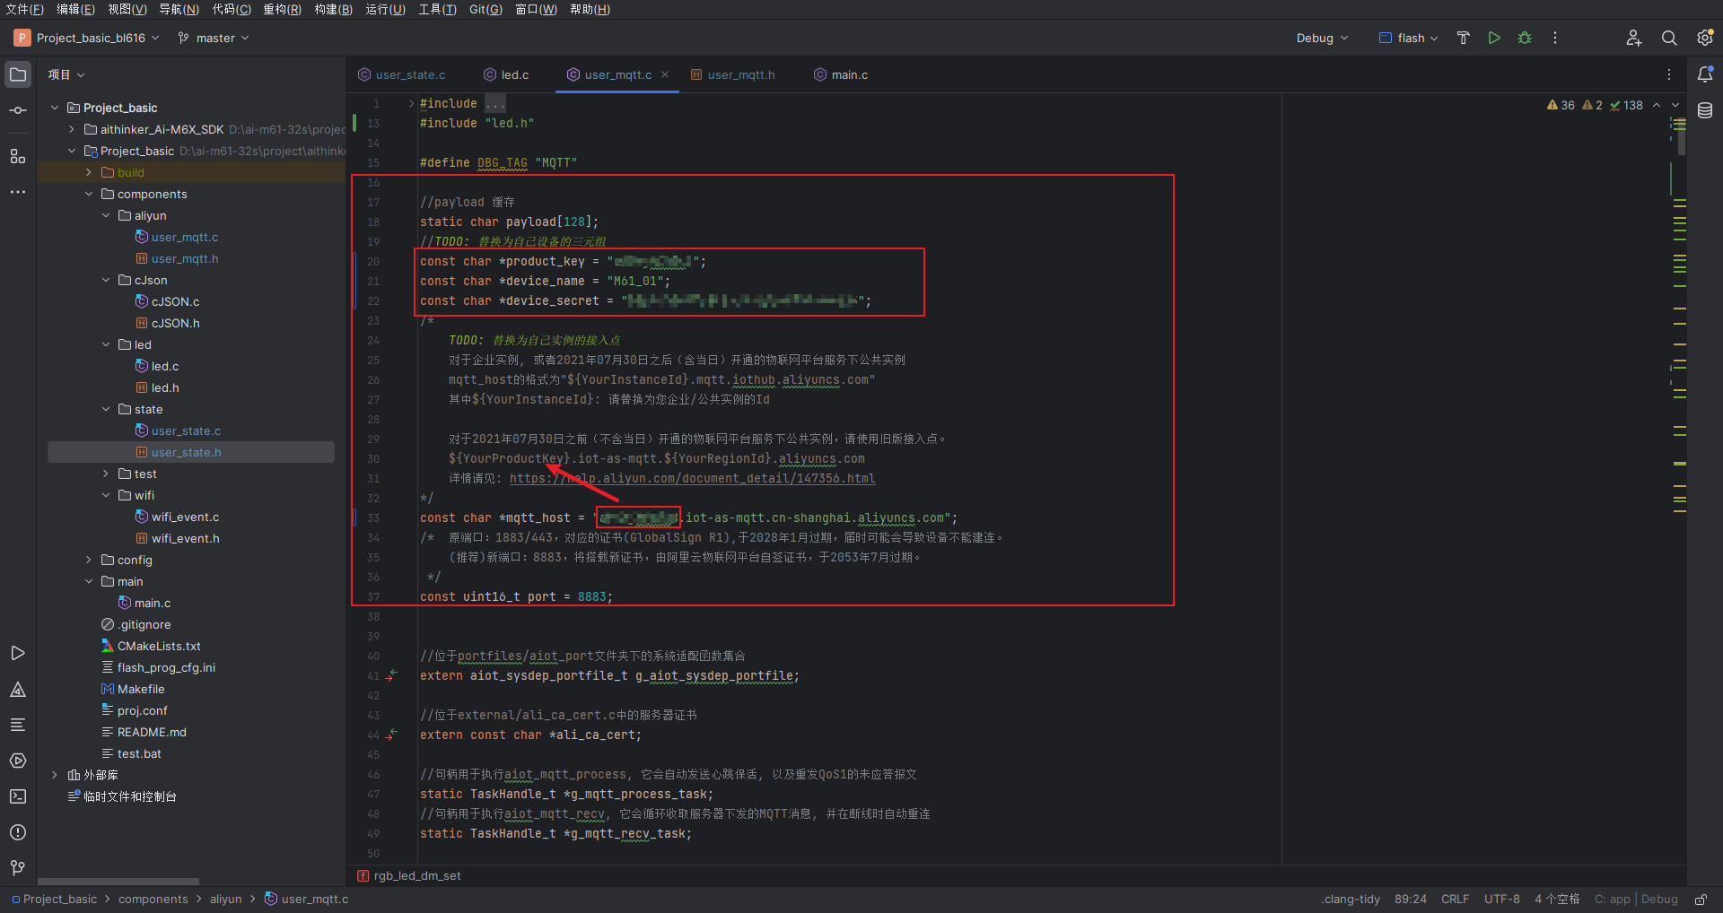This screenshot has width=1723, height=913.
Task: Open the Project tool window folder icon
Action: click(x=18, y=74)
